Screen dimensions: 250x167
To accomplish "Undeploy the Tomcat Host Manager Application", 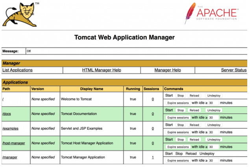I will click(x=214, y=139).
